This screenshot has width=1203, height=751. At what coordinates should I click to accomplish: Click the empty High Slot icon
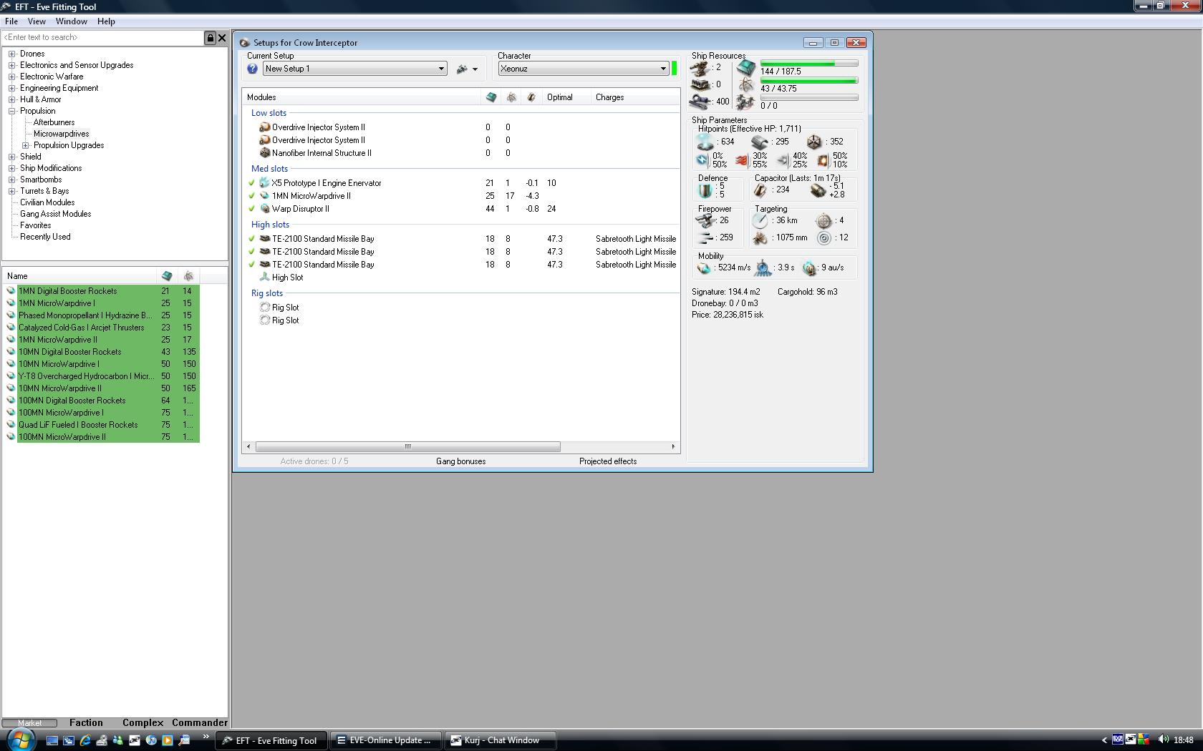pyautogui.click(x=264, y=278)
